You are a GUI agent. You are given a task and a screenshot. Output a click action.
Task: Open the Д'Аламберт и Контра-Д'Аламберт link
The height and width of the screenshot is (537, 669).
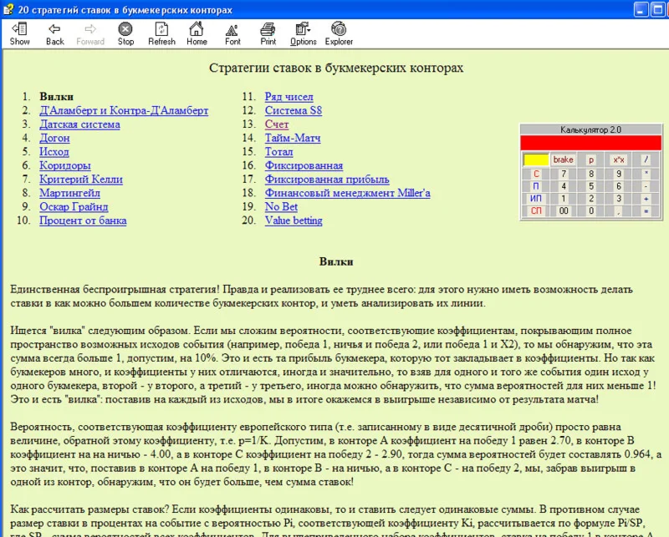[124, 110]
